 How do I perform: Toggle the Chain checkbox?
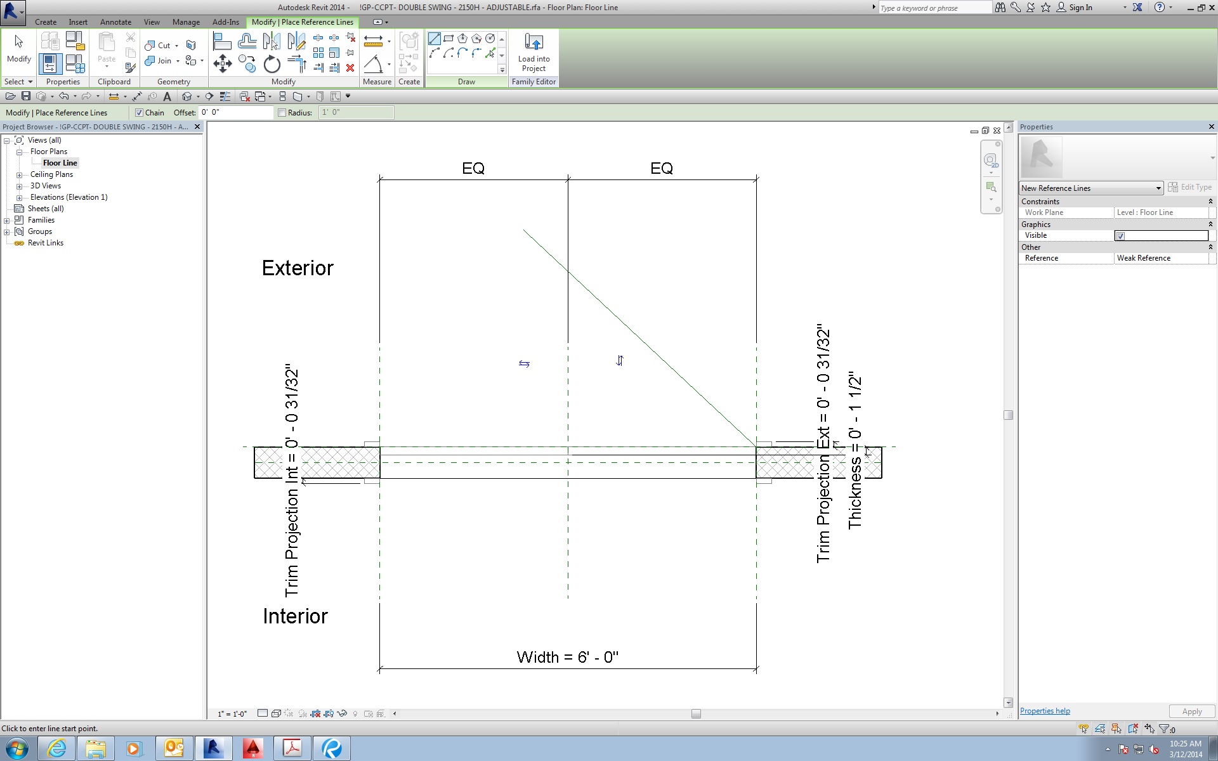[x=140, y=113]
